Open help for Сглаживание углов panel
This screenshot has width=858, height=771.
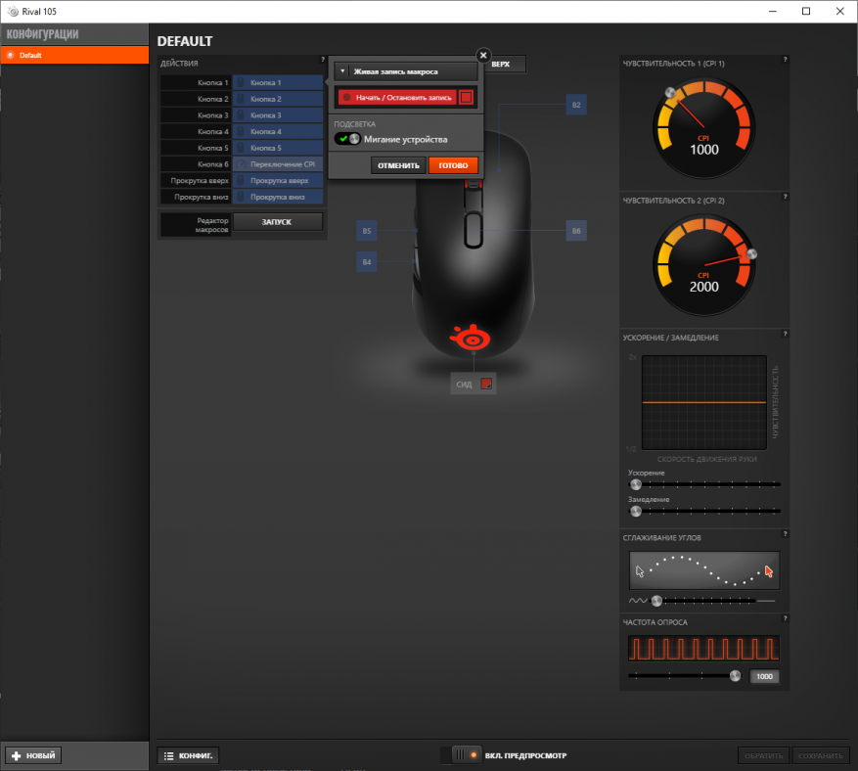pyautogui.click(x=785, y=534)
